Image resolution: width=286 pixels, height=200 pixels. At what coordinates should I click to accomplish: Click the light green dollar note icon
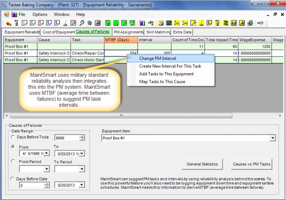pyautogui.click(x=25, y=23)
